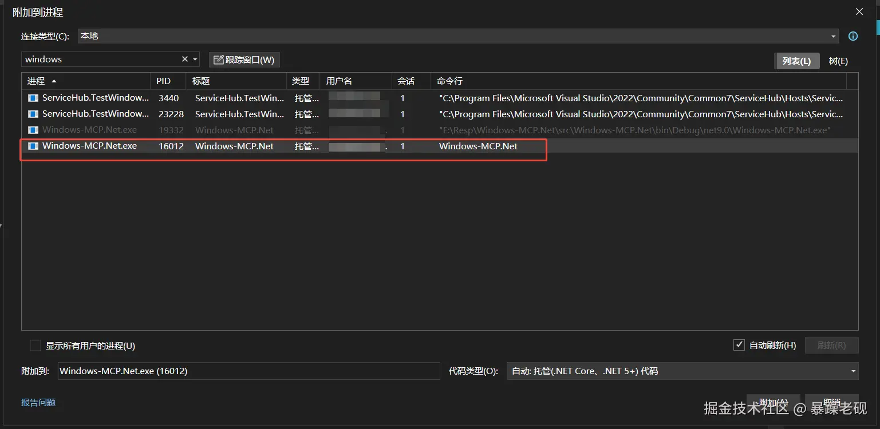This screenshot has height=429, width=880.
Task: Click the 命令行 column header
Action: (x=449, y=81)
